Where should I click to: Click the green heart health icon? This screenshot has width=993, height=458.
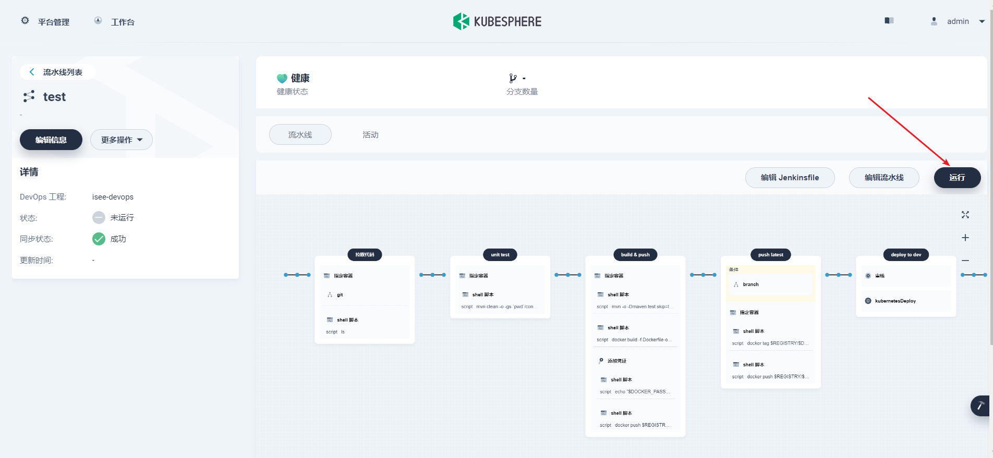tap(282, 78)
